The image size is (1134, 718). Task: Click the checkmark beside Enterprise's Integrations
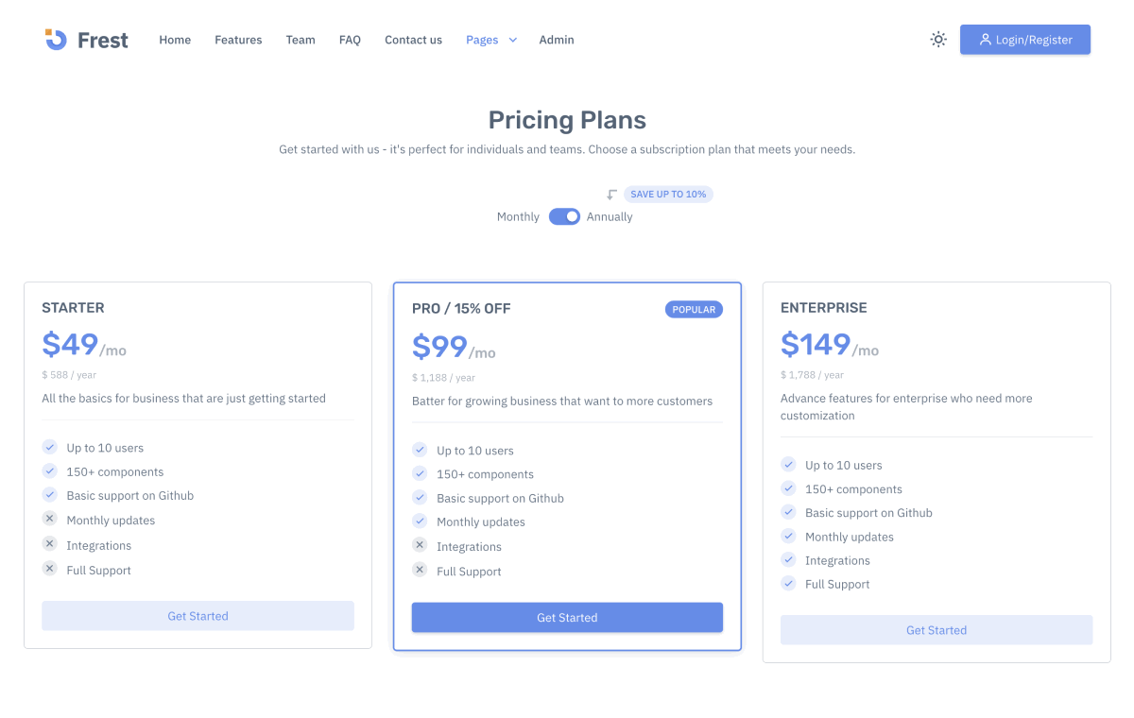pos(788,560)
